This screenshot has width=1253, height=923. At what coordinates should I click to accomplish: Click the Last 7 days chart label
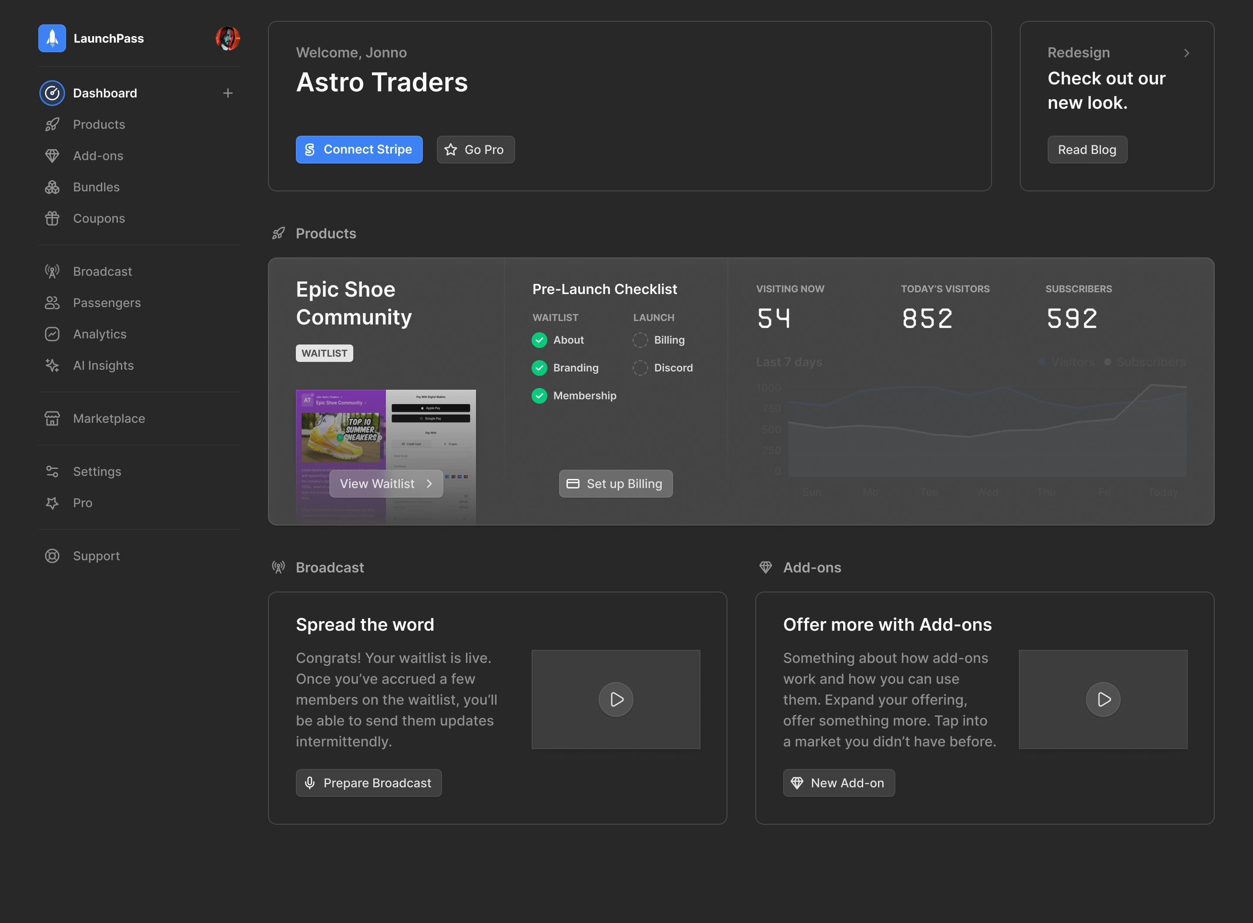tap(789, 361)
